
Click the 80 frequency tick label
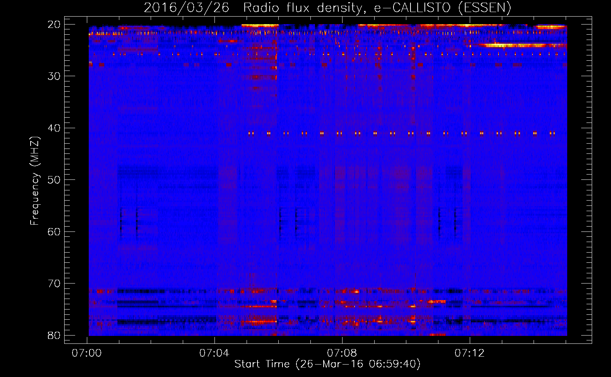54,336
